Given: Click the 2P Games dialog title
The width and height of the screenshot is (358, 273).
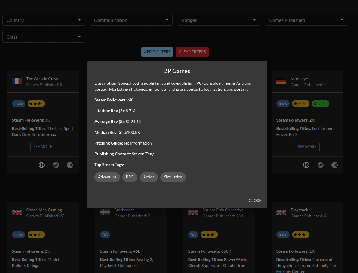Looking at the screenshot, I should tap(177, 71).
